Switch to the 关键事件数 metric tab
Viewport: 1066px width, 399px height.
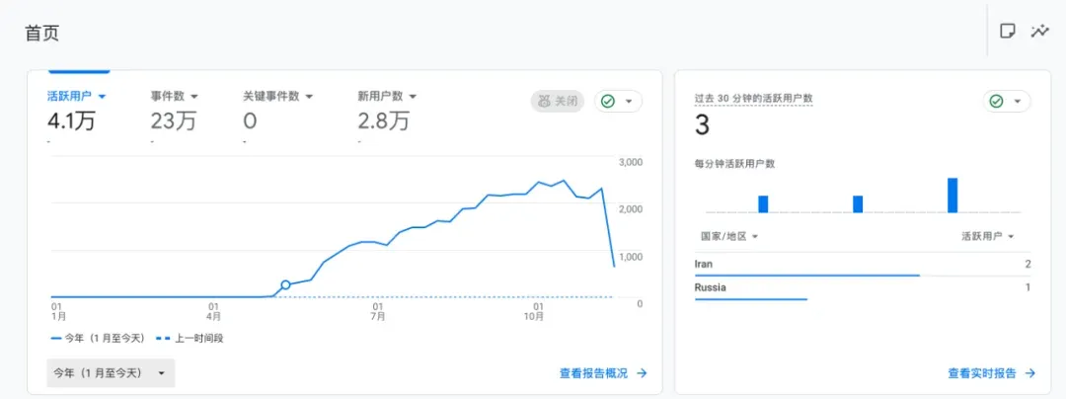pyautogui.click(x=277, y=96)
